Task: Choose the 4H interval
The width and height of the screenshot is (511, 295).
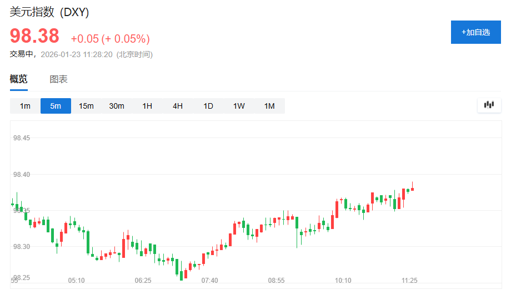Action: 178,106
